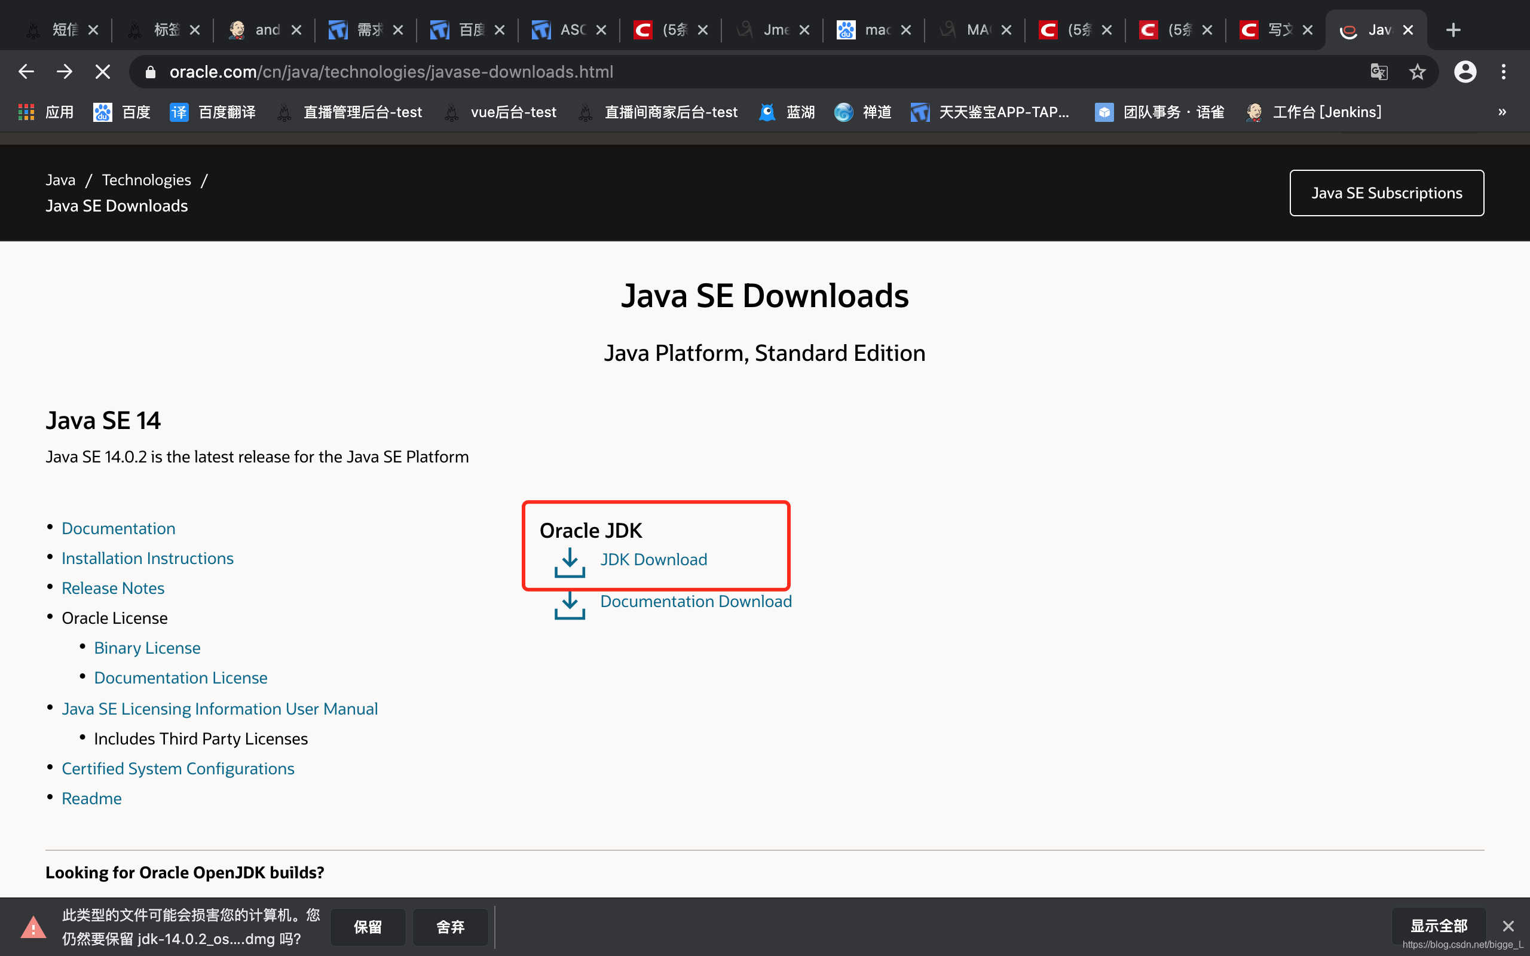Open the Binary License link

click(x=148, y=648)
